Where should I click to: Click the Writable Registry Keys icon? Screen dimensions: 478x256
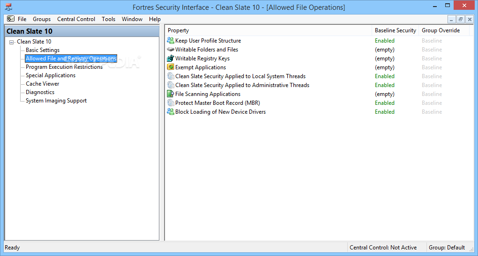pos(171,58)
